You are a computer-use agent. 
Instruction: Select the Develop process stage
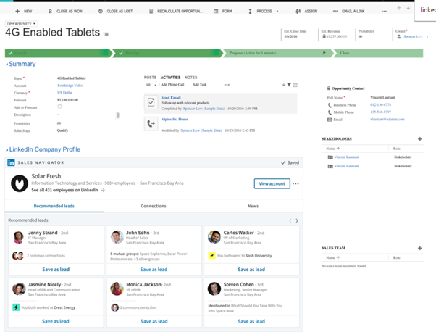click(168, 53)
